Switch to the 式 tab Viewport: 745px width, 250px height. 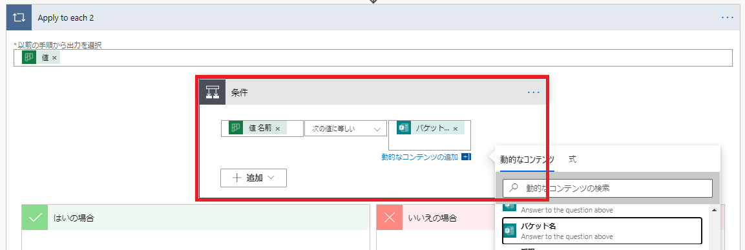572,160
